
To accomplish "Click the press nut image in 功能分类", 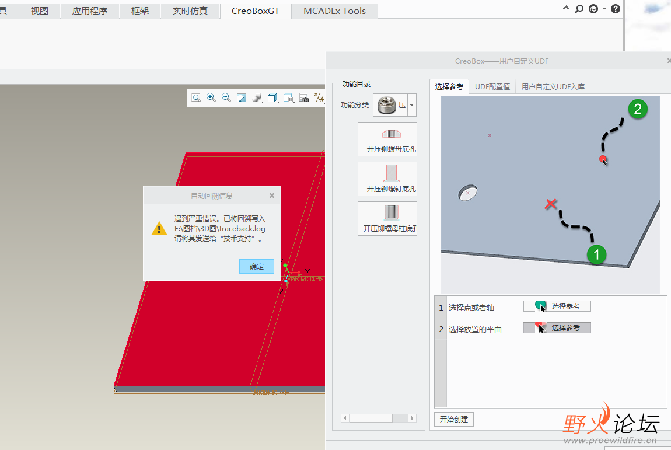I will point(386,105).
